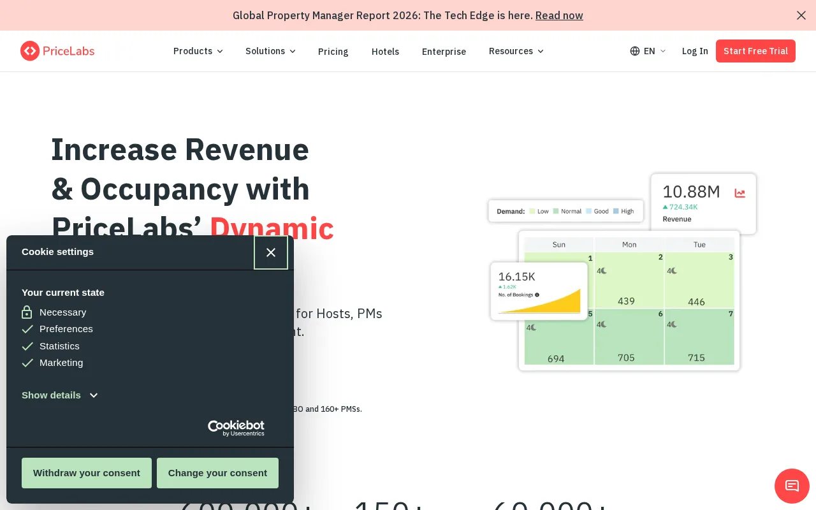Select the calendar cell priced 715

(699, 337)
